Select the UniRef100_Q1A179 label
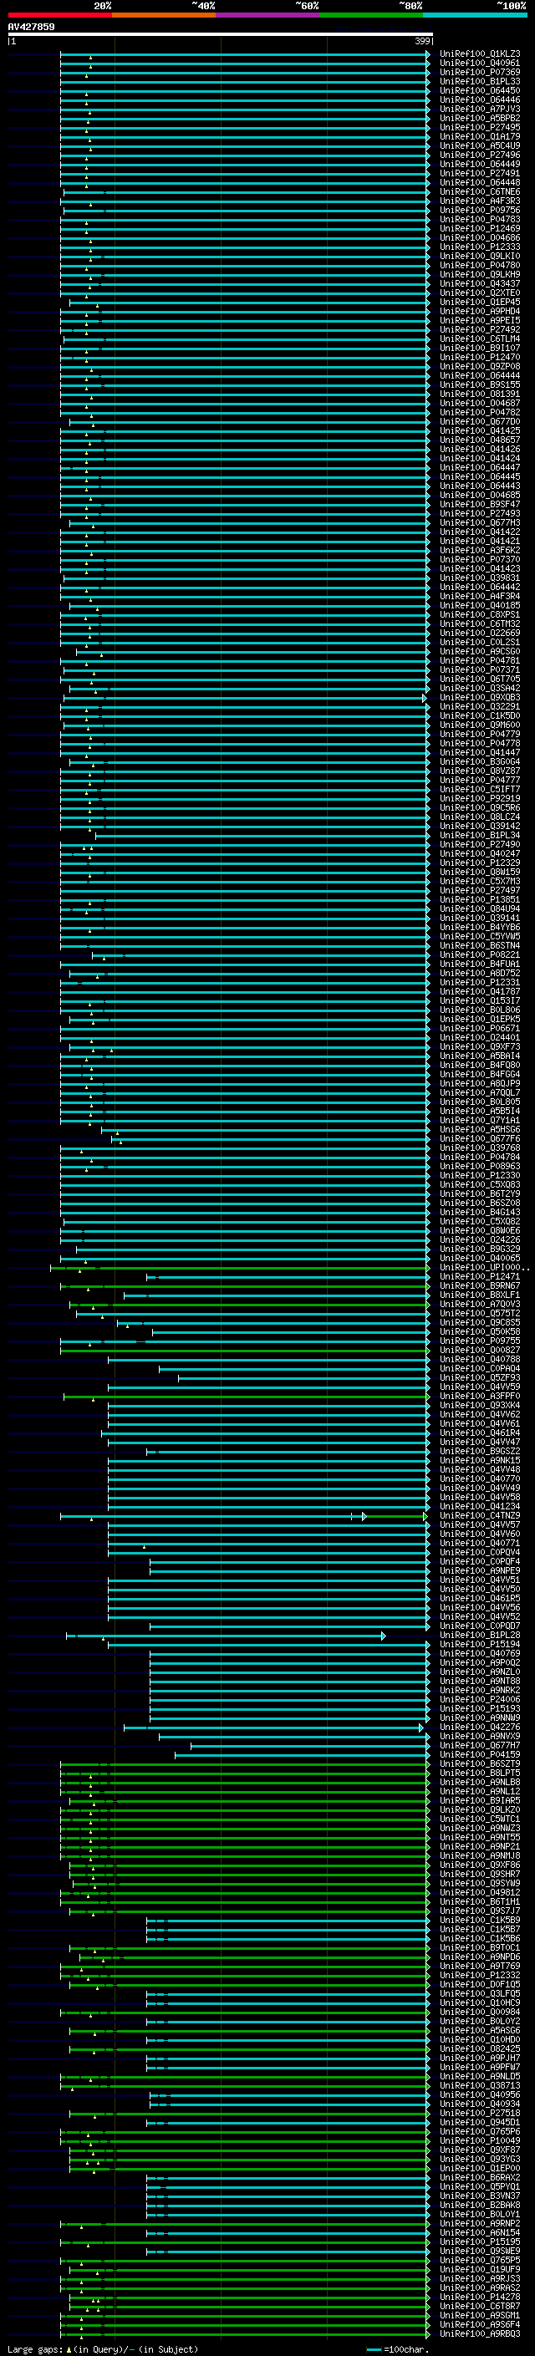The image size is (535, 2356). (x=480, y=136)
